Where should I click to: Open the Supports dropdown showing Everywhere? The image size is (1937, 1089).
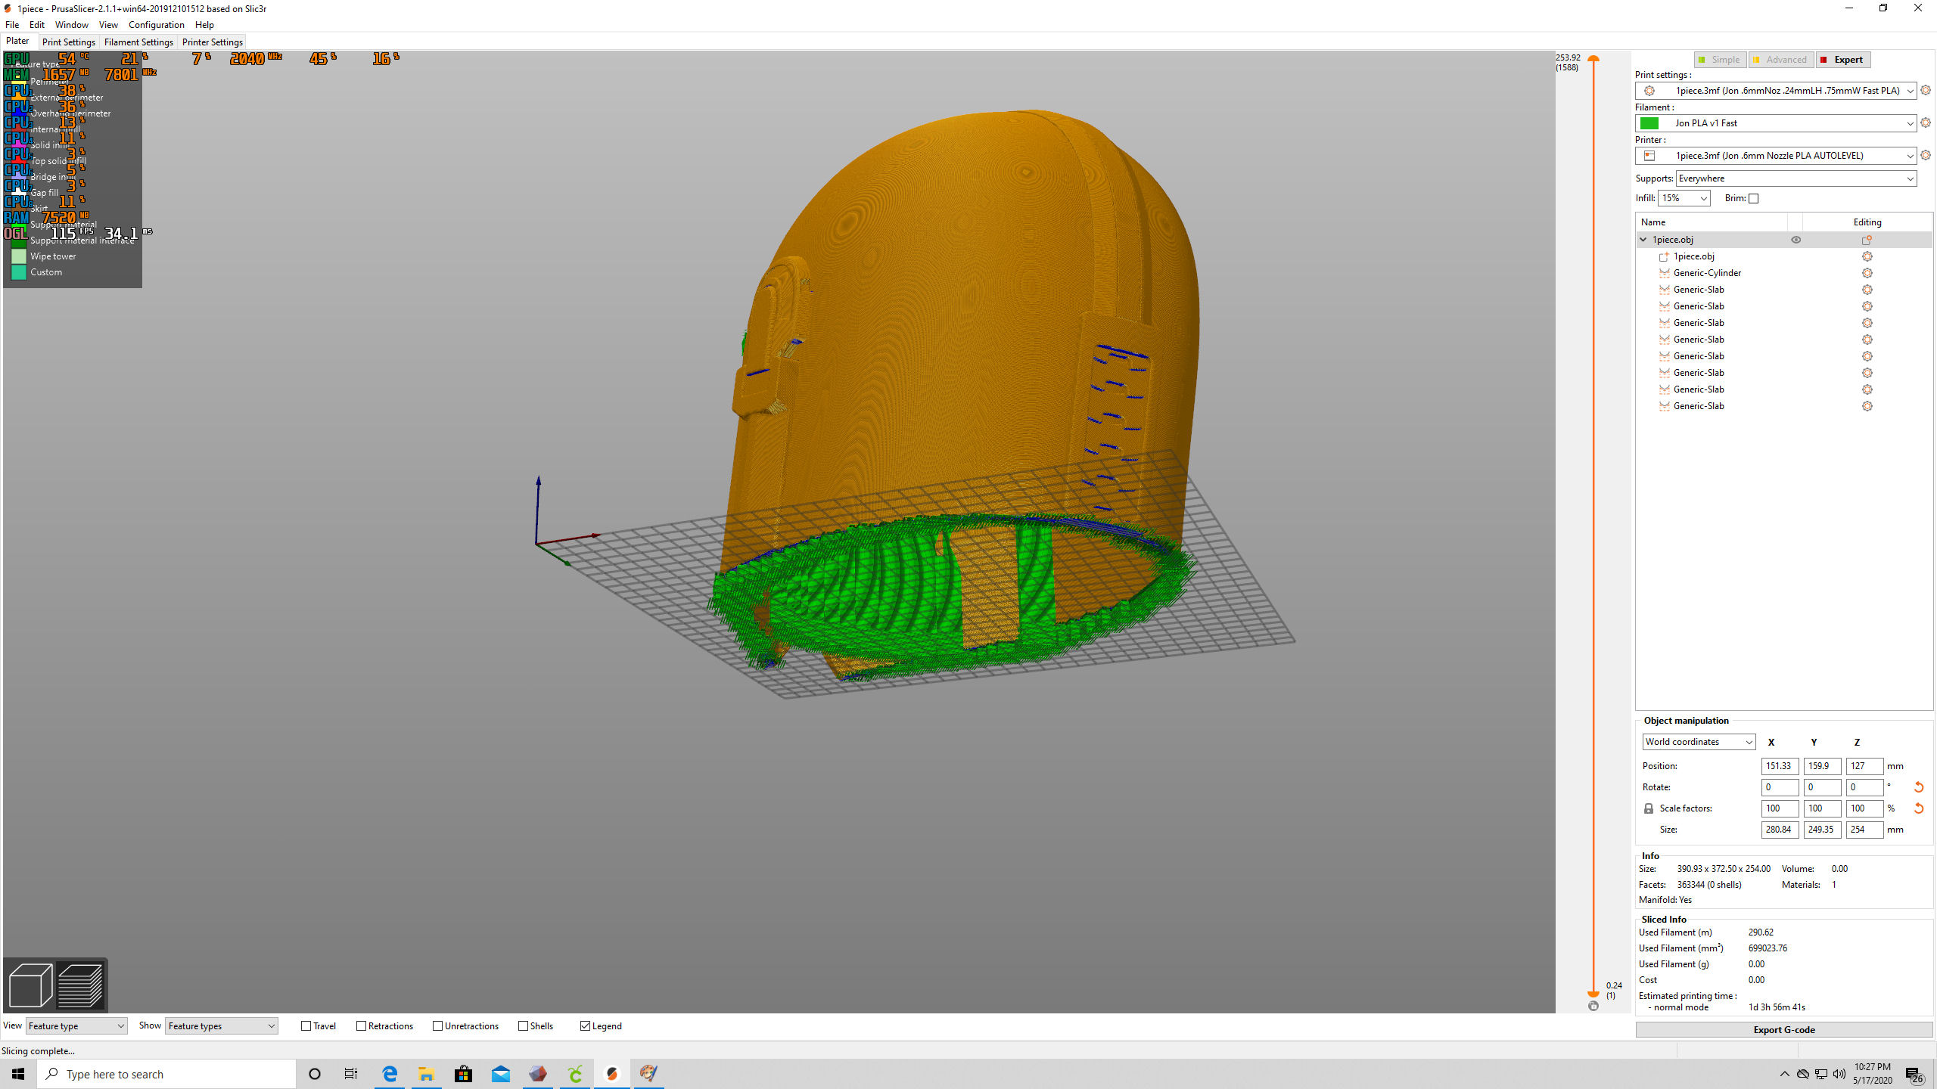coord(1796,178)
